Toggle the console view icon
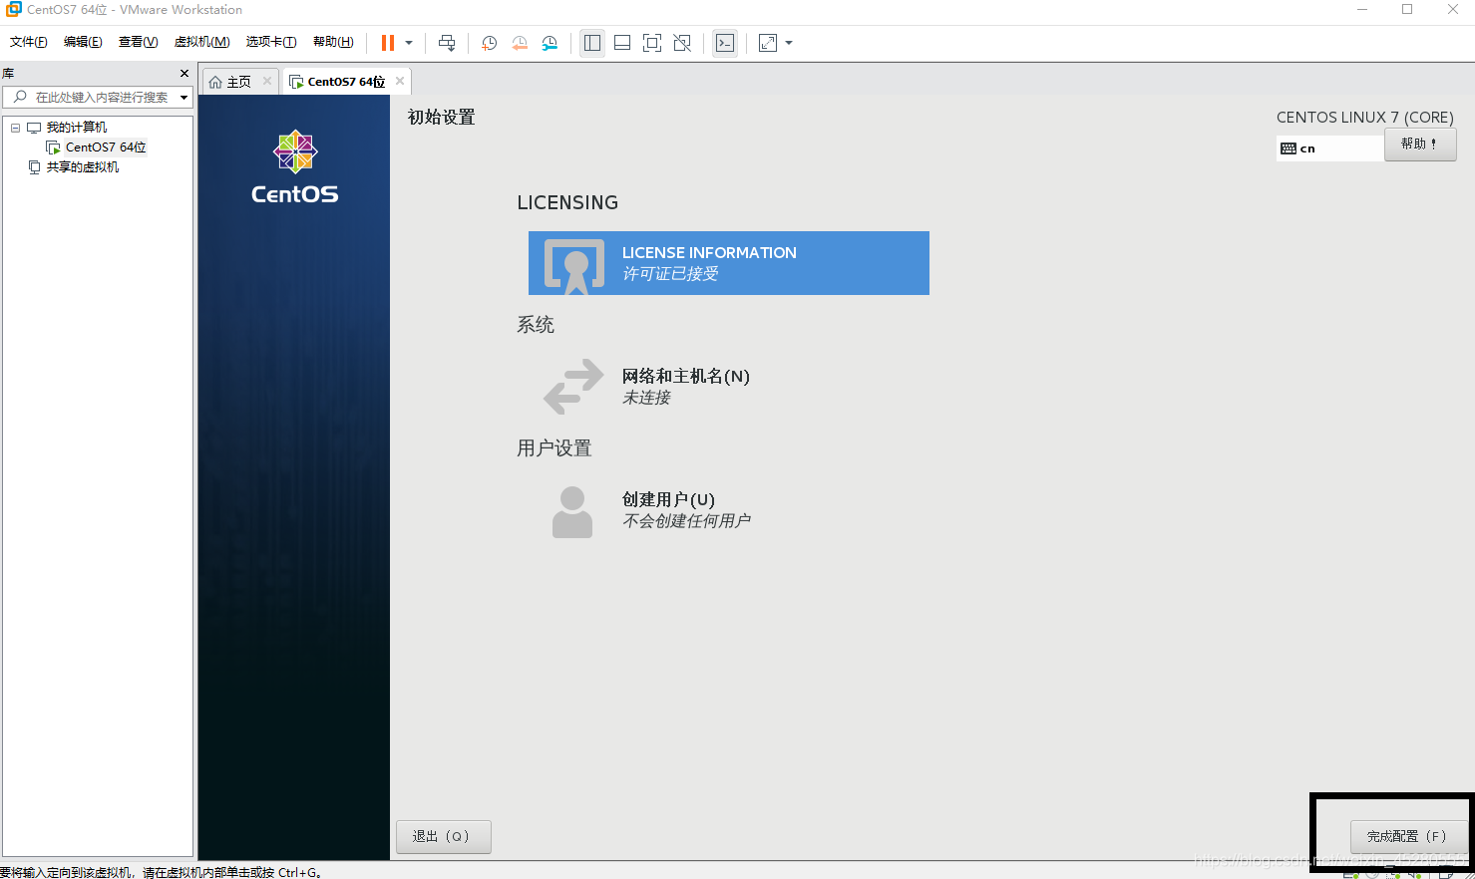The image size is (1475, 879). 725,43
